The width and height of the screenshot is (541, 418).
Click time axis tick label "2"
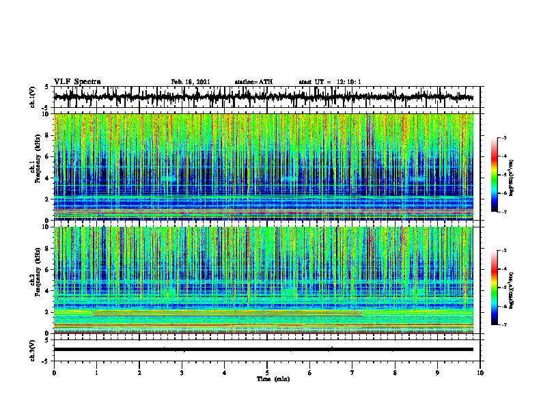(x=139, y=373)
